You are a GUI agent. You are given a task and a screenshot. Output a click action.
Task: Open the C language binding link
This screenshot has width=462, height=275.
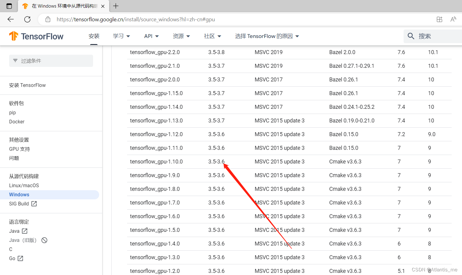(x=11, y=249)
